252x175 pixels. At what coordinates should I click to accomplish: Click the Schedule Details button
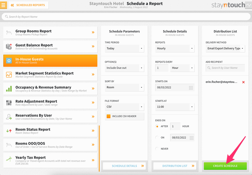click(124, 166)
